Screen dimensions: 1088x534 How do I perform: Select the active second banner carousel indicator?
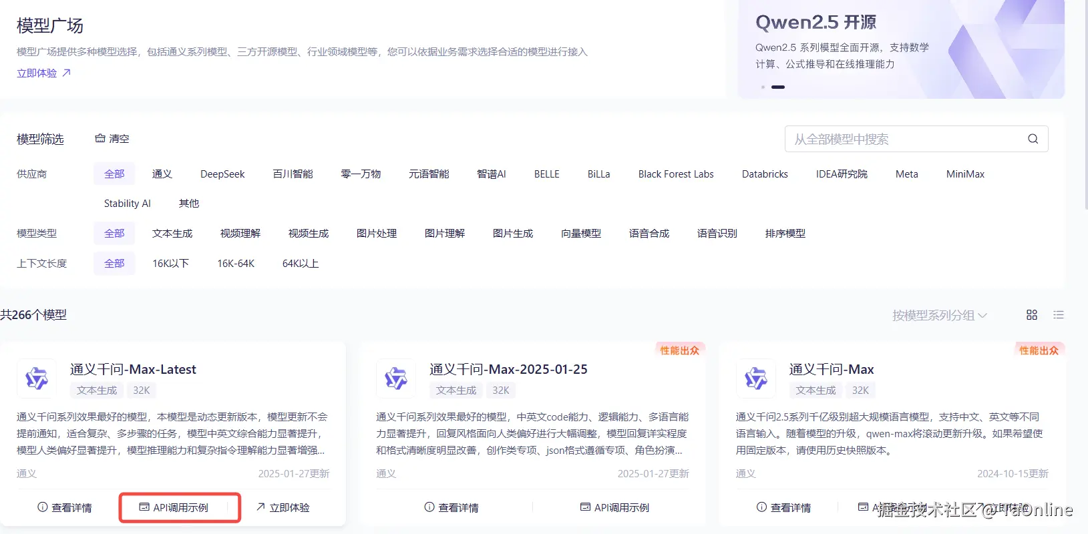click(x=778, y=87)
